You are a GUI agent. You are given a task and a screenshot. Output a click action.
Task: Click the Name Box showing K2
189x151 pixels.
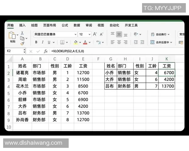tap(14, 51)
